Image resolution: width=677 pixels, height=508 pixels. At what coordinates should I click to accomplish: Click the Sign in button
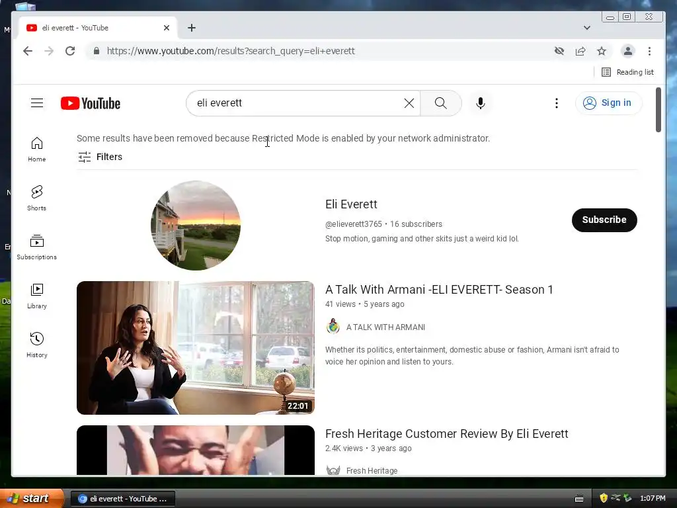point(608,103)
